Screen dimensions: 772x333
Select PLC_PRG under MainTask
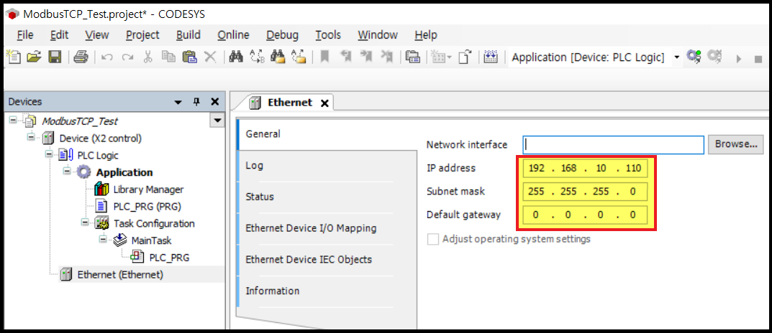(x=169, y=258)
